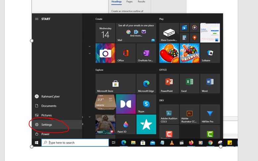Click the OFFICE group header

(x=163, y=70)
